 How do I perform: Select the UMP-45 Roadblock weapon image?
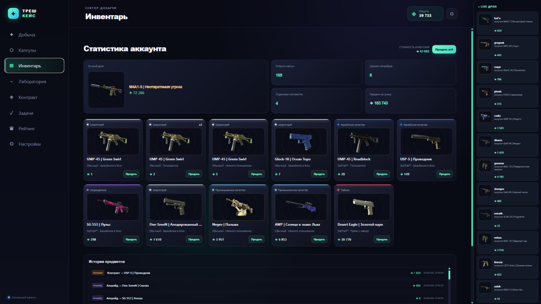pyautogui.click(x=363, y=142)
